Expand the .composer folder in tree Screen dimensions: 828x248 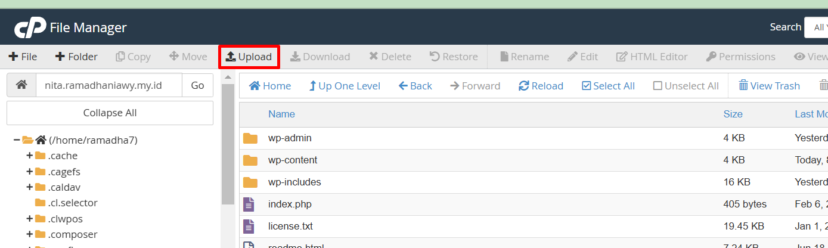point(29,234)
